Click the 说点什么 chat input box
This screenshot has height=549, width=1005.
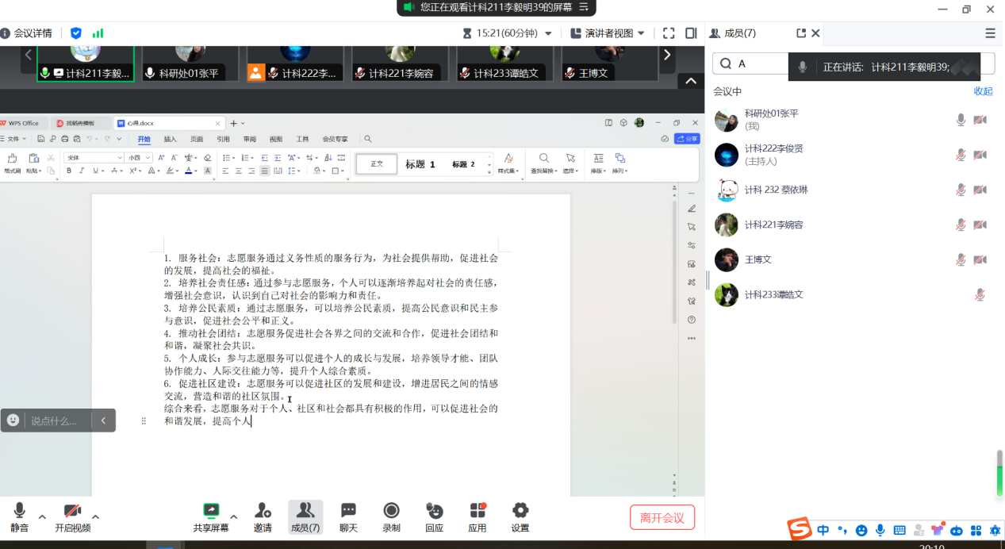click(56, 420)
